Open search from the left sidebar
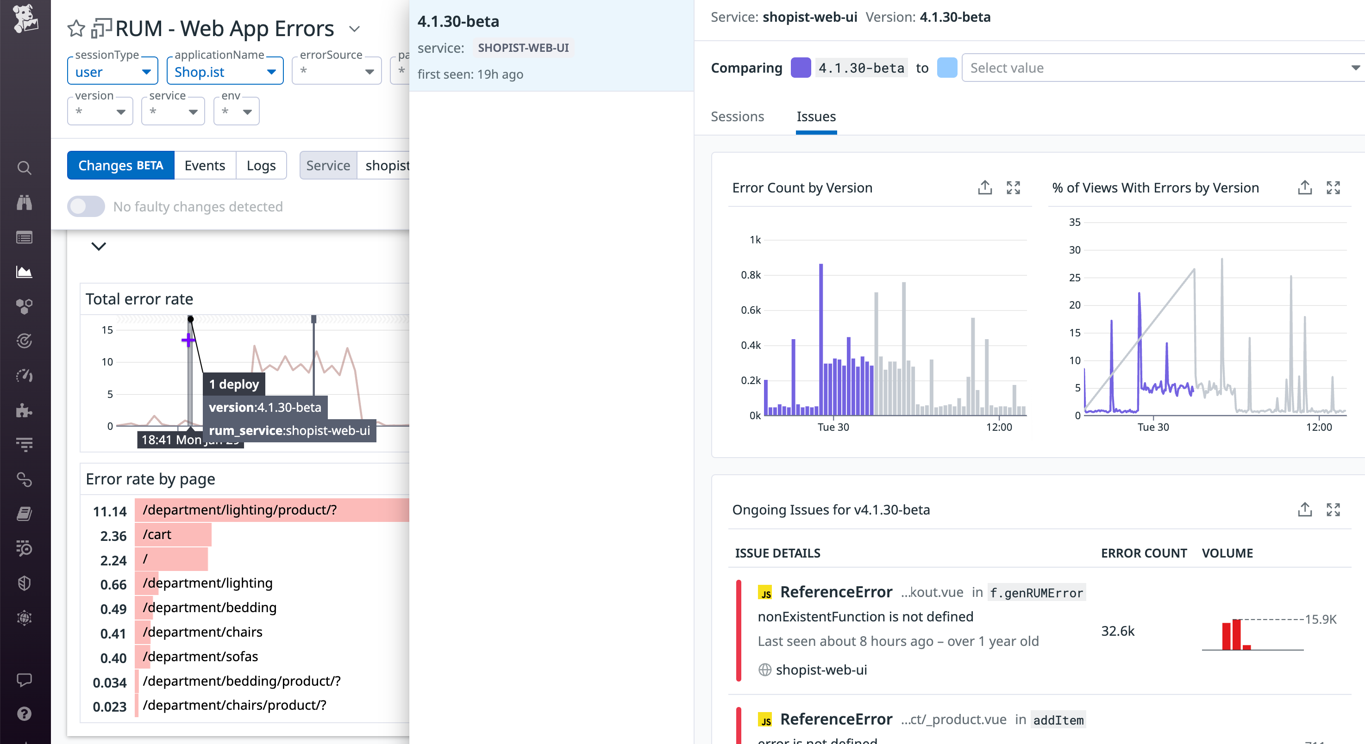This screenshot has width=1365, height=744. 25,168
